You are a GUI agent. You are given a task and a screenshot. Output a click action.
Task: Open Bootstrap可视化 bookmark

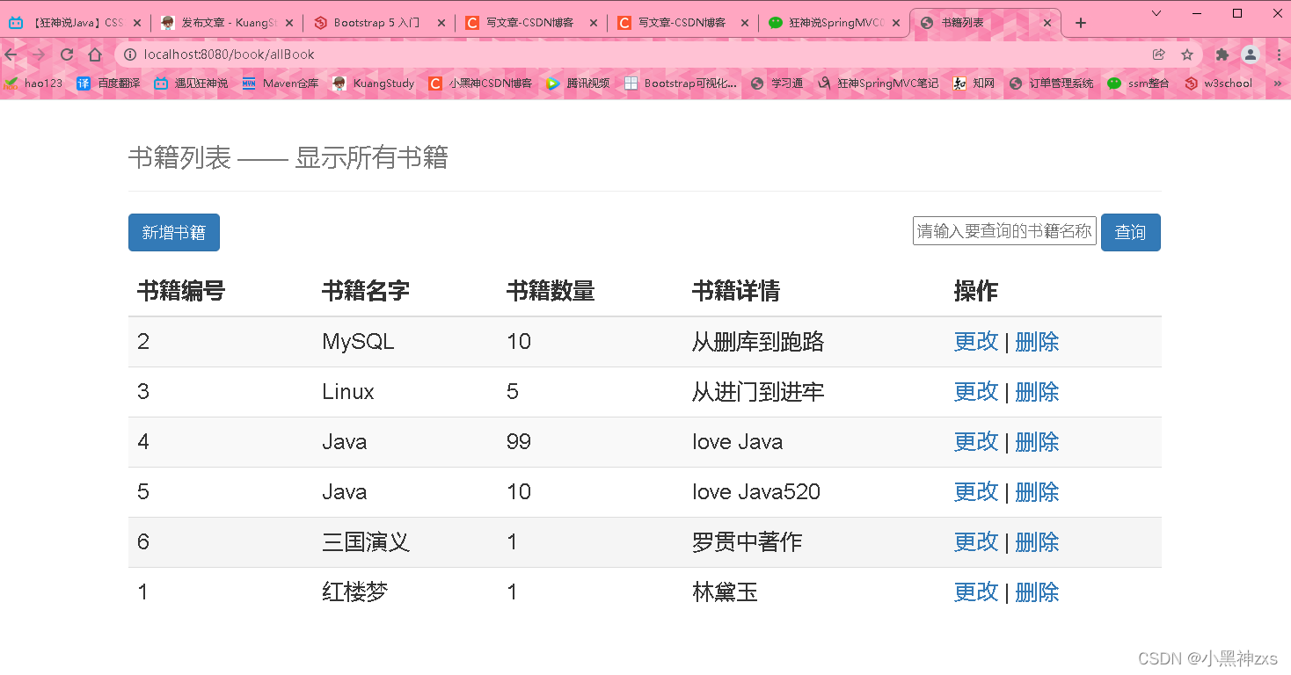coord(681,83)
